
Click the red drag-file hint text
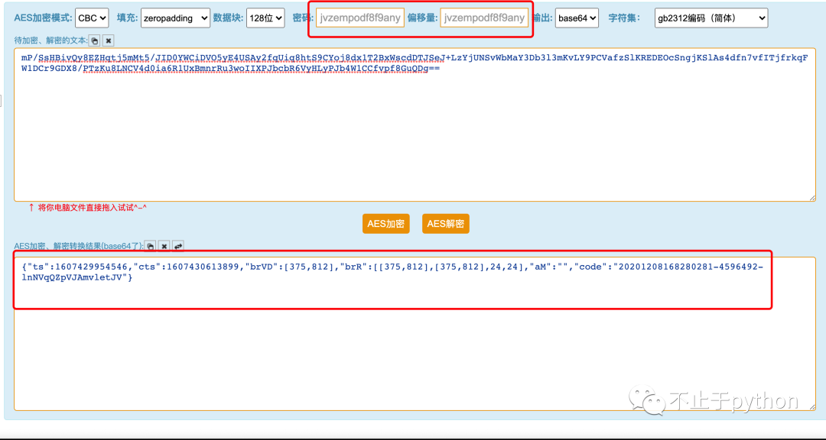pyautogui.click(x=92, y=207)
